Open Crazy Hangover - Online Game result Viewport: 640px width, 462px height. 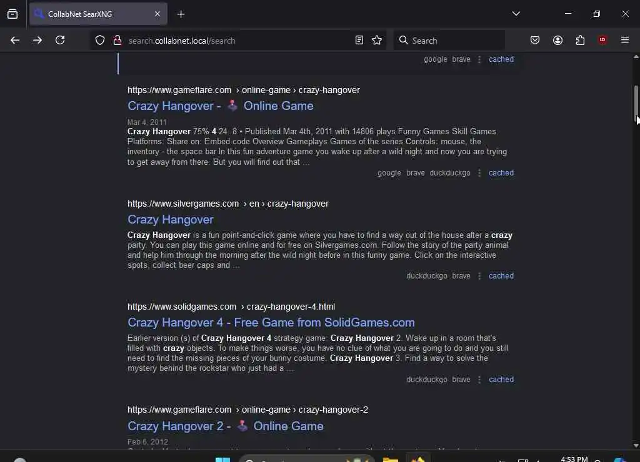221,106
